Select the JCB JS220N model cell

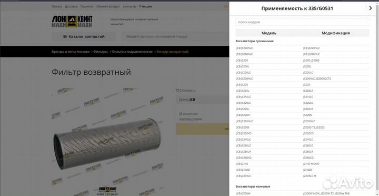pos(243,115)
